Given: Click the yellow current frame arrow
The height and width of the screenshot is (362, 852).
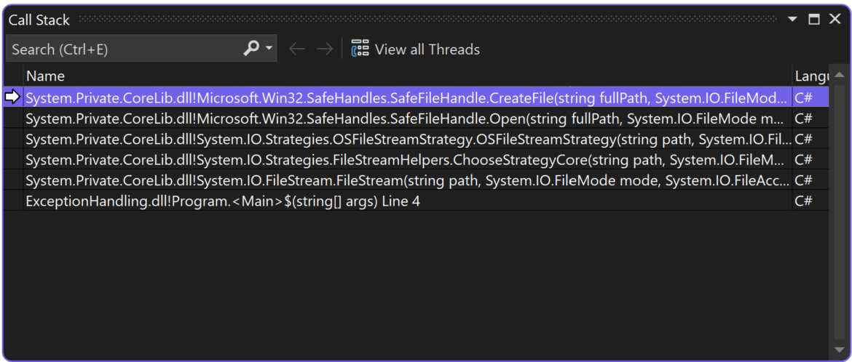Looking at the screenshot, I should (x=13, y=97).
